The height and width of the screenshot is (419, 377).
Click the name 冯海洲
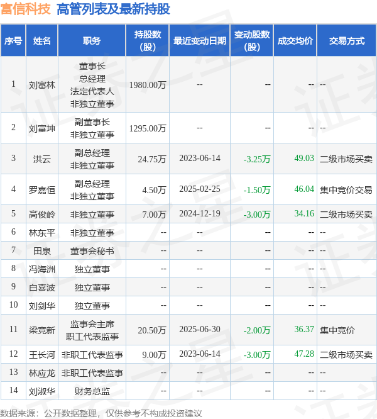(x=42, y=269)
